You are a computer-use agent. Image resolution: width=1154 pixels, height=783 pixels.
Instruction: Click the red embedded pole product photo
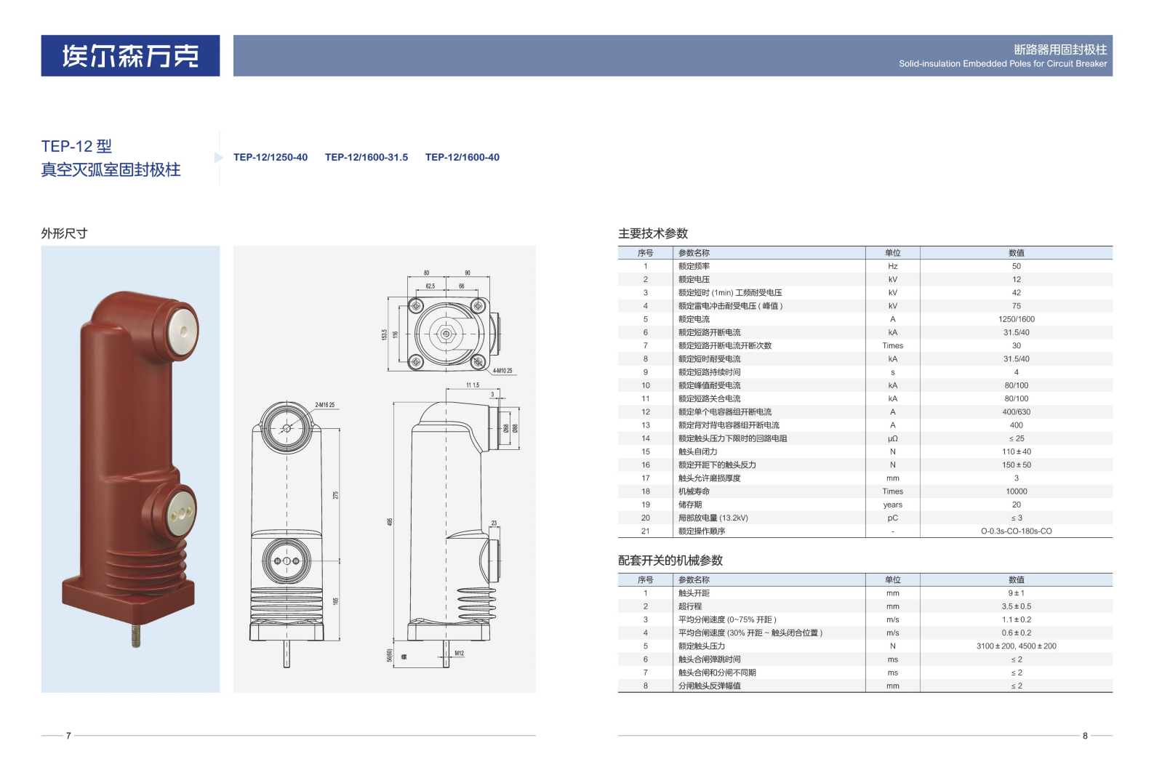pos(131,465)
